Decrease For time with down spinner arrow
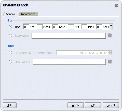122x111 pixels. (111, 28)
